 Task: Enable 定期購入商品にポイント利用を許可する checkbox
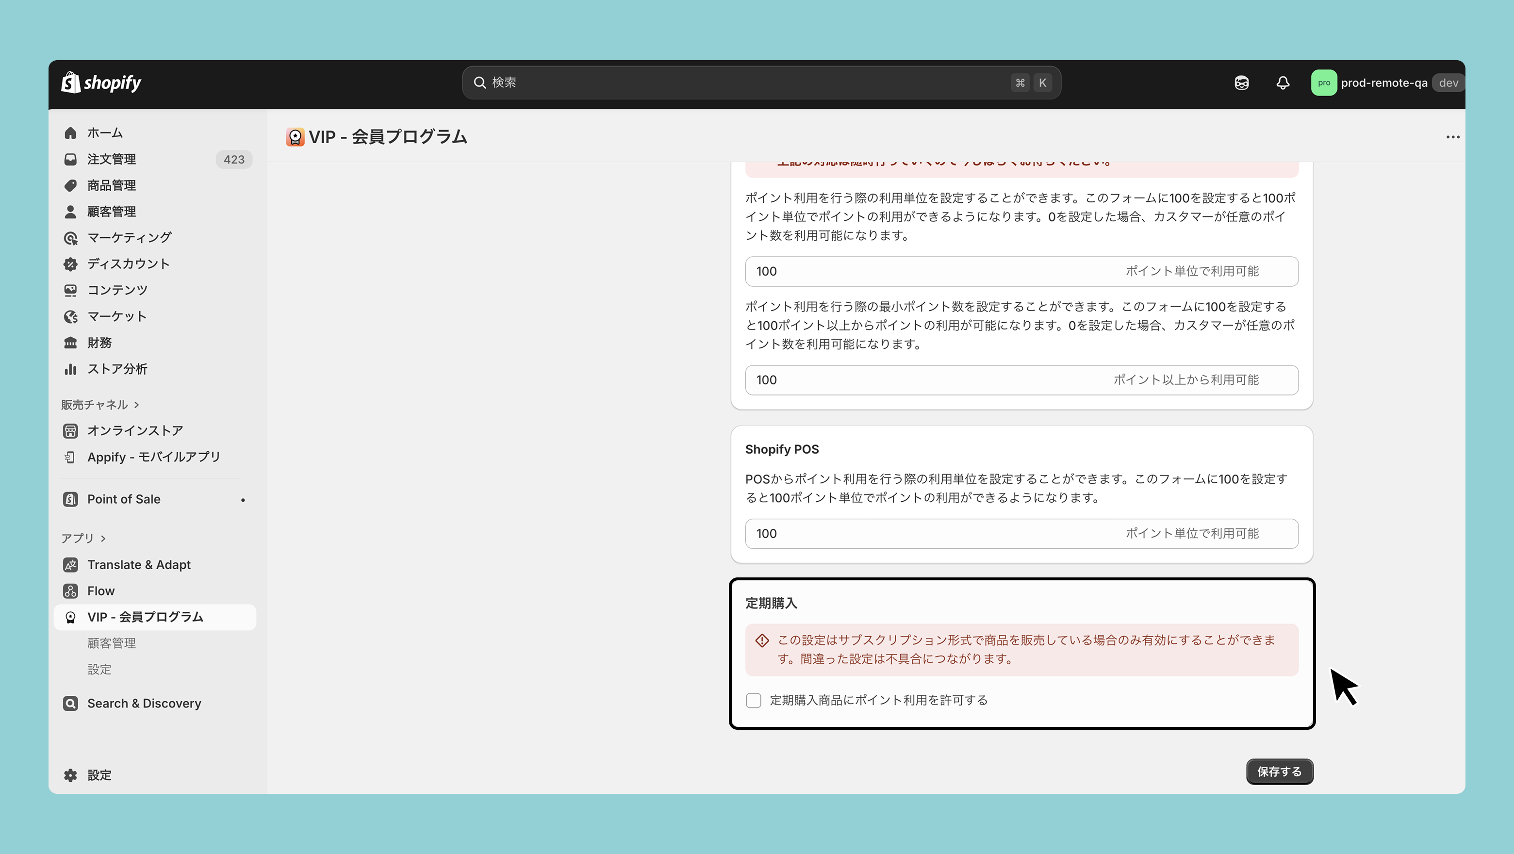click(754, 700)
